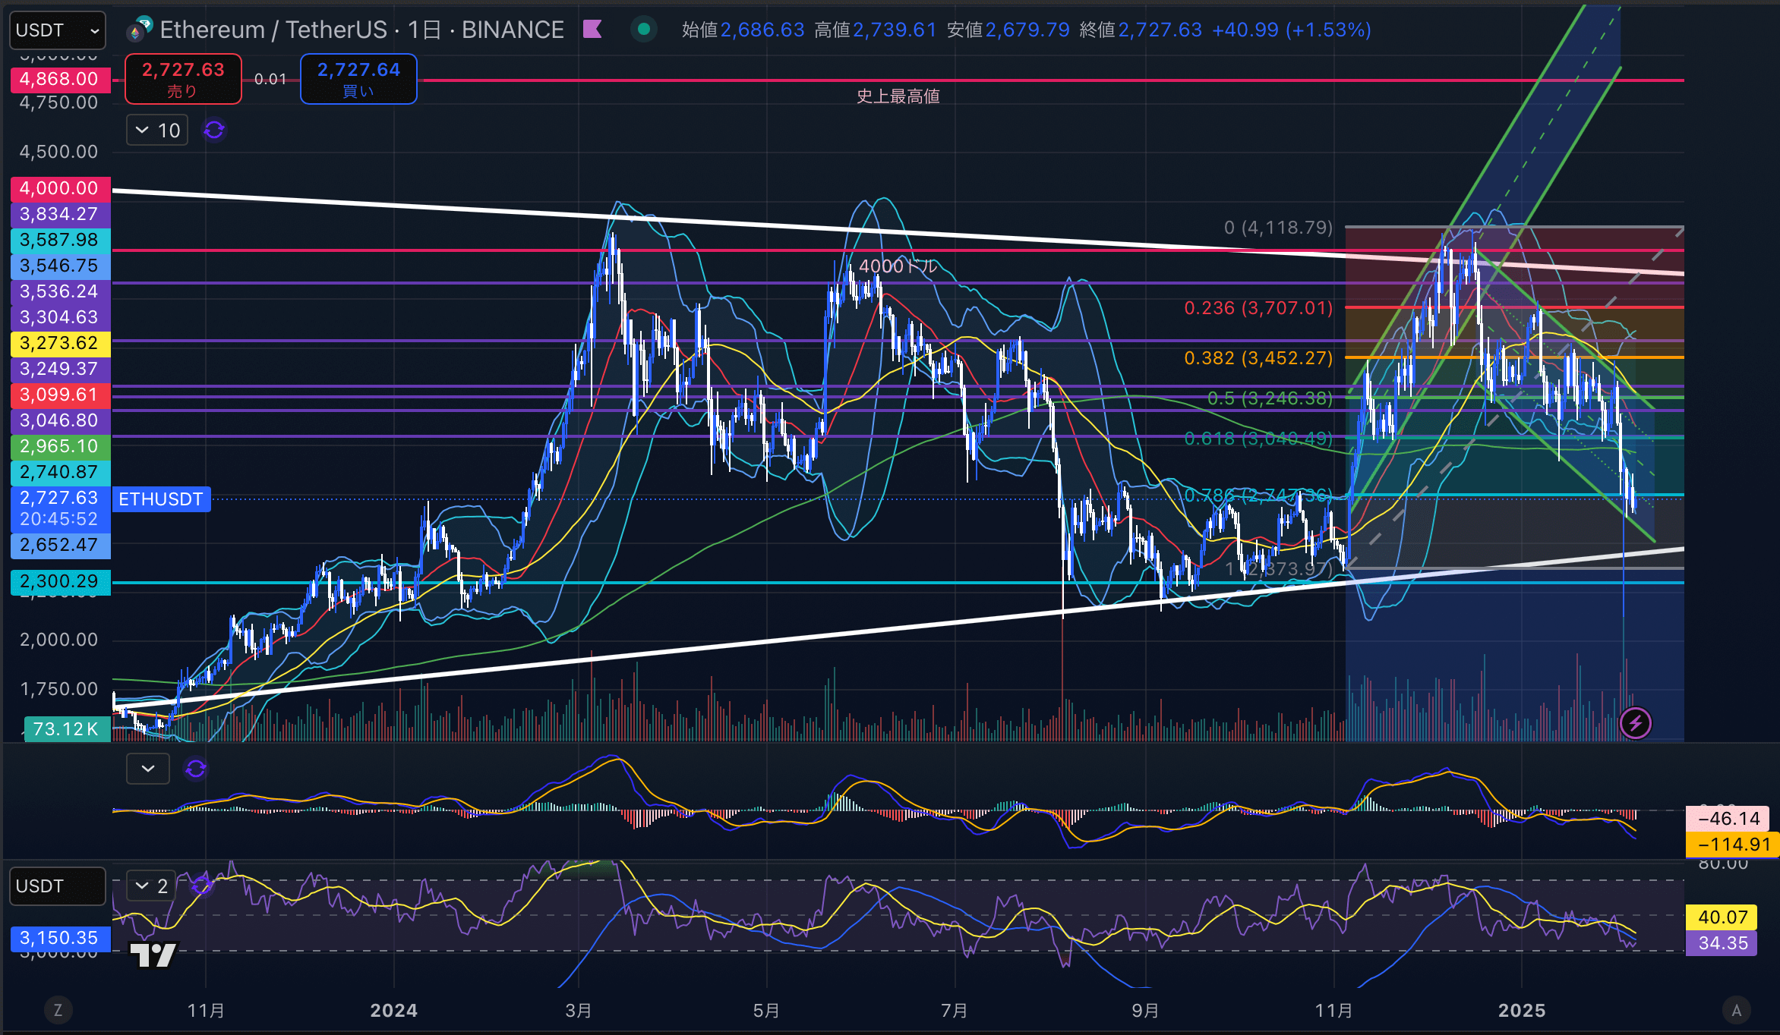Image resolution: width=1780 pixels, height=1035 pixels.
Task: Click the 2,727.64 buy button
Action: point(358,79)
